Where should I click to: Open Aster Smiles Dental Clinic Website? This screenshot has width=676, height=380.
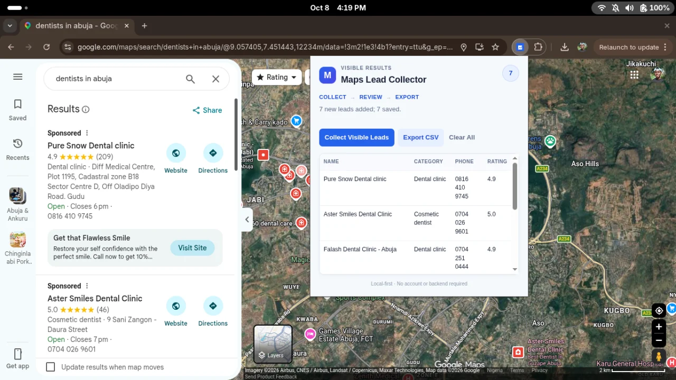tap(176, 312)
